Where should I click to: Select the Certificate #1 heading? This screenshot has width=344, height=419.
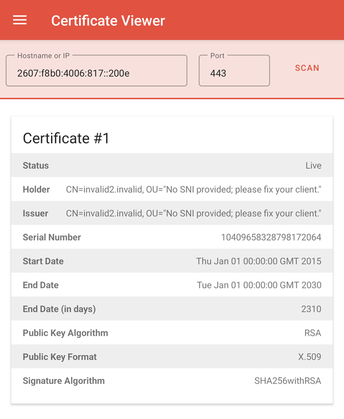(x=66, y=138)
